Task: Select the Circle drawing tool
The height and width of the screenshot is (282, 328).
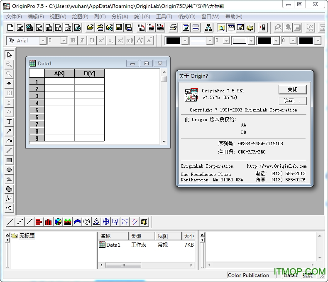Action: 9,170
